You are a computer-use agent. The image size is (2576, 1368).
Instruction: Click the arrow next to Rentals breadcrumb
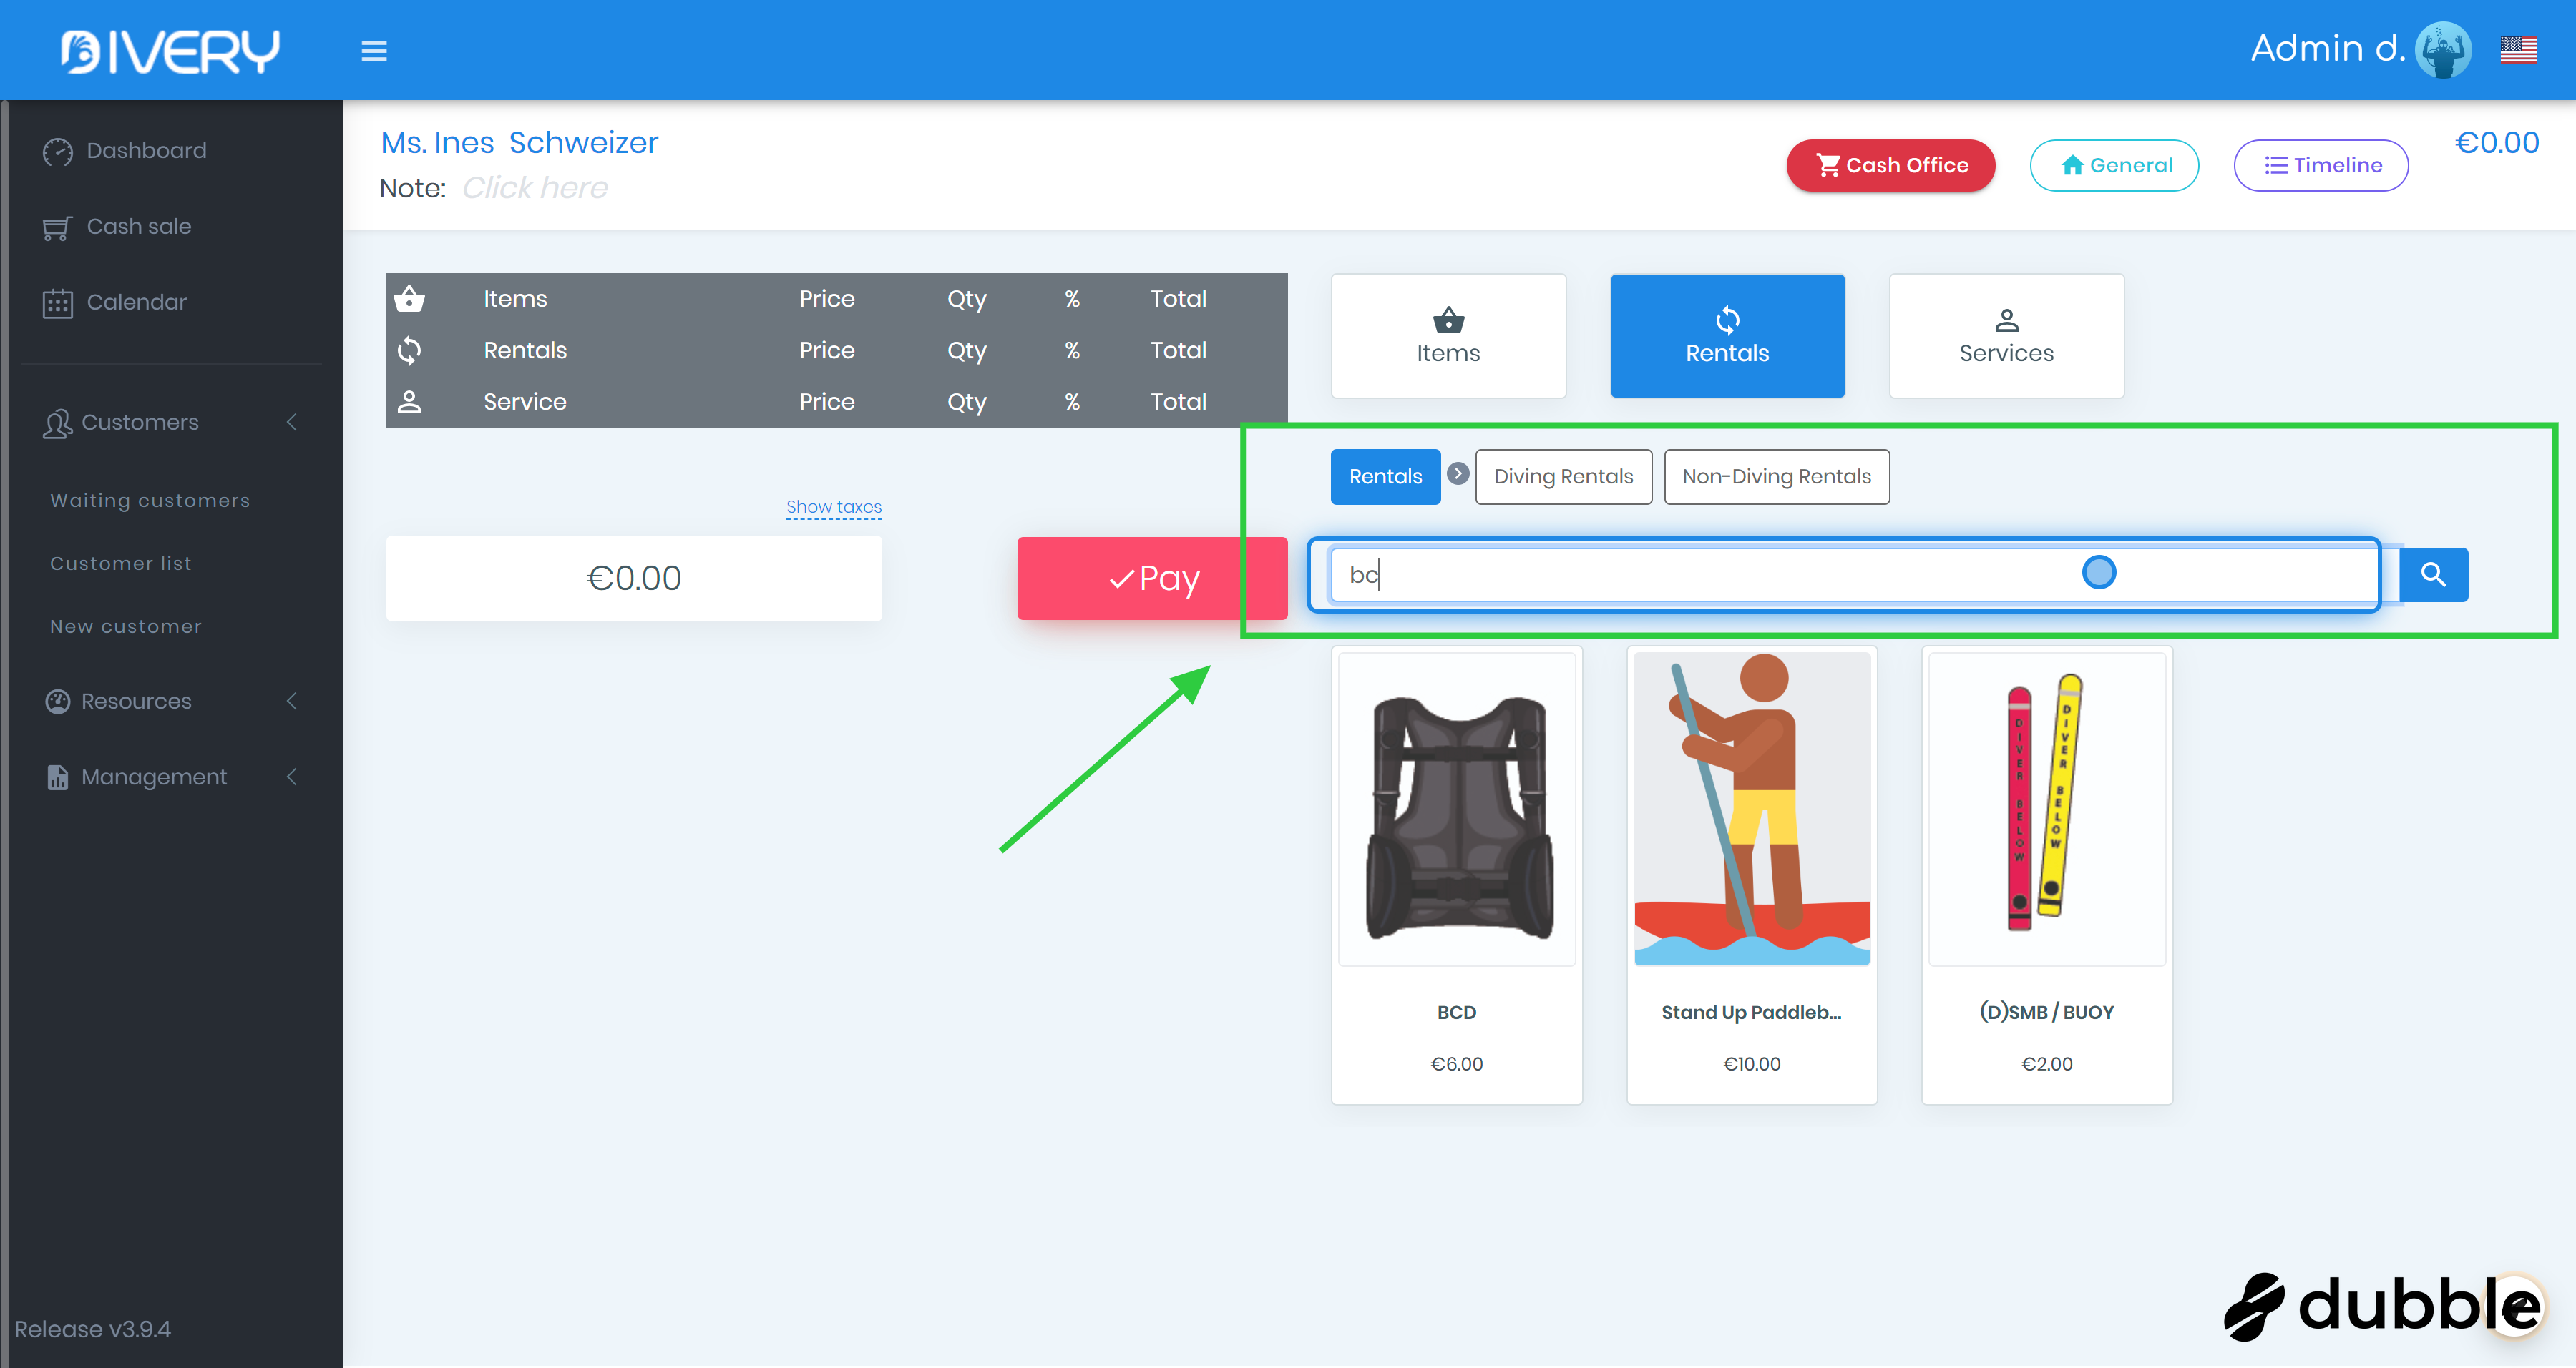point(1458,473)
